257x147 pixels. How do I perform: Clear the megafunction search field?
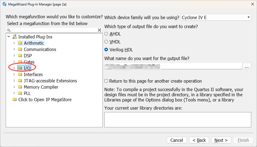99,30
